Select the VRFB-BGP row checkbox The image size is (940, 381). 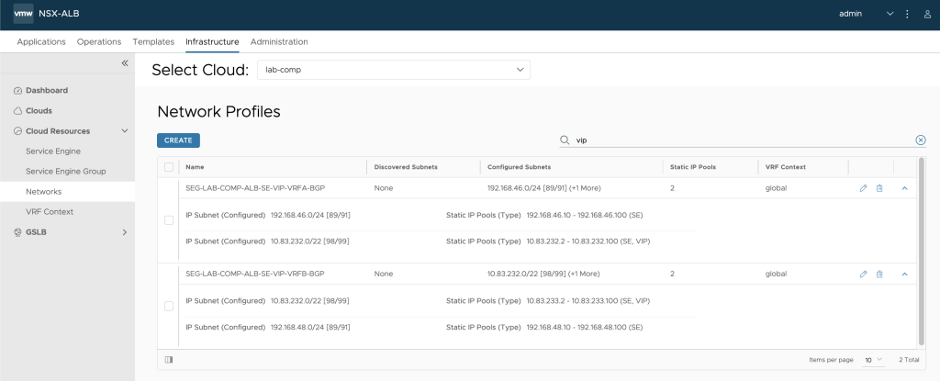pyautogui.click(x=169, y=306)
